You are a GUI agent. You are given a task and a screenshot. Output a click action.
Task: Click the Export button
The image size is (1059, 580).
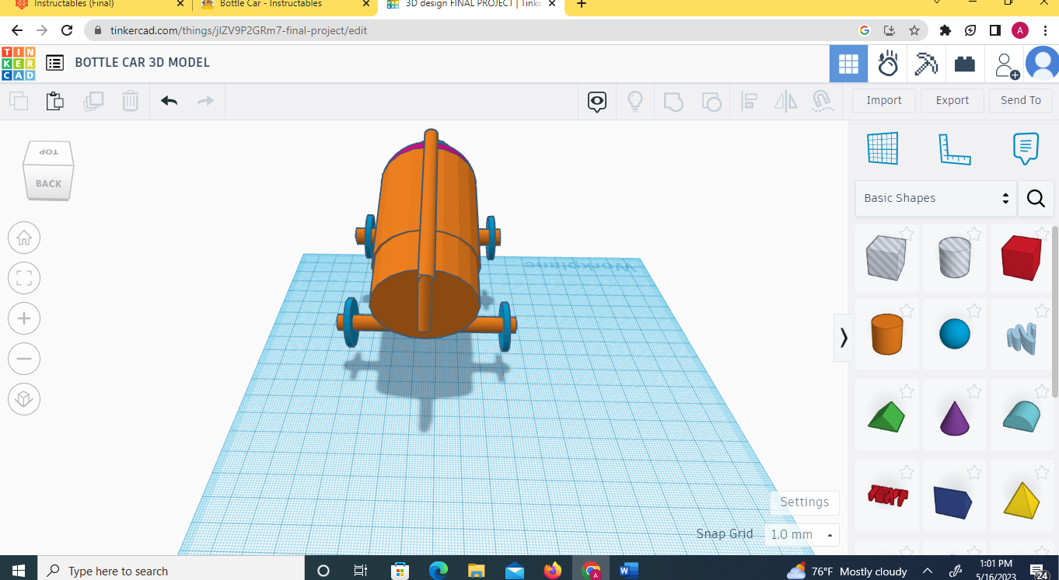coord(952,101)
